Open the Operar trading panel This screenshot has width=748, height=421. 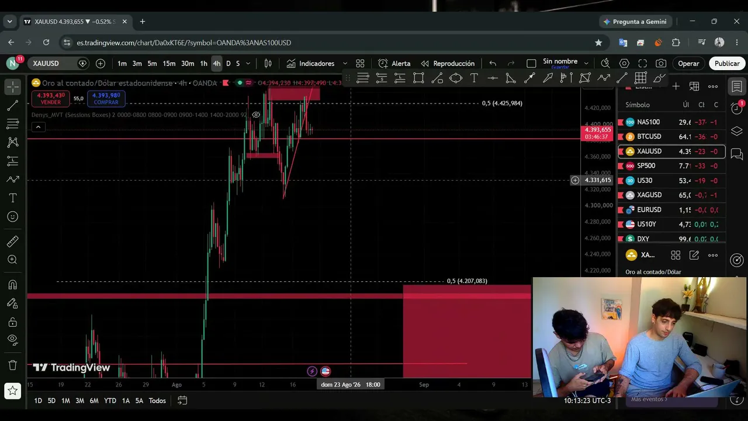[688, 63]
